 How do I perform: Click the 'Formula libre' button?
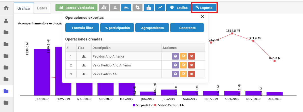click(x=82, y=28)
